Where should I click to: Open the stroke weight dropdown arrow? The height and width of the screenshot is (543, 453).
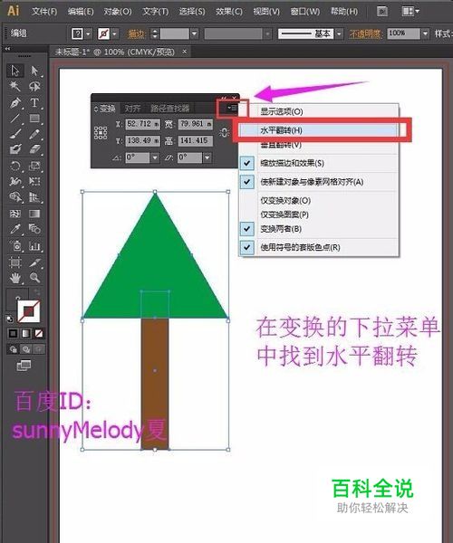tap(195, 34)
